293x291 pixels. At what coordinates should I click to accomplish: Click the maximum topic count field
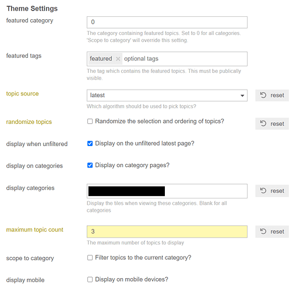click(x=167, y=232)
